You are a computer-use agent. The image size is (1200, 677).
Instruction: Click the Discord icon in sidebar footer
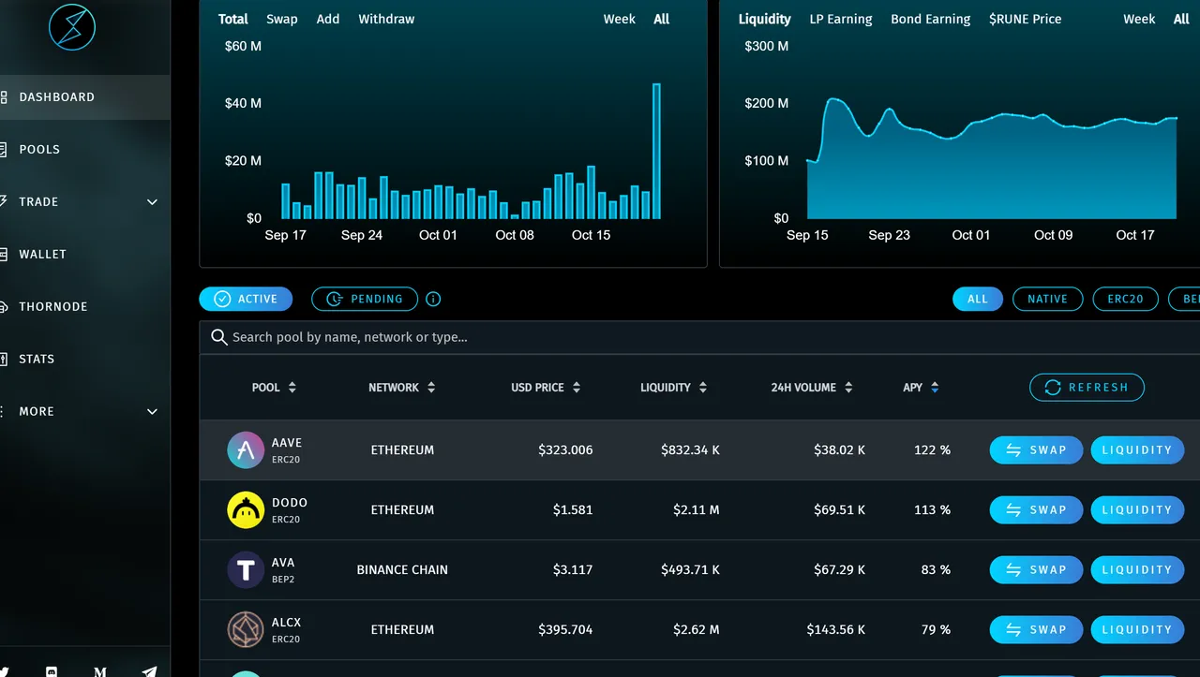point(52,671)
